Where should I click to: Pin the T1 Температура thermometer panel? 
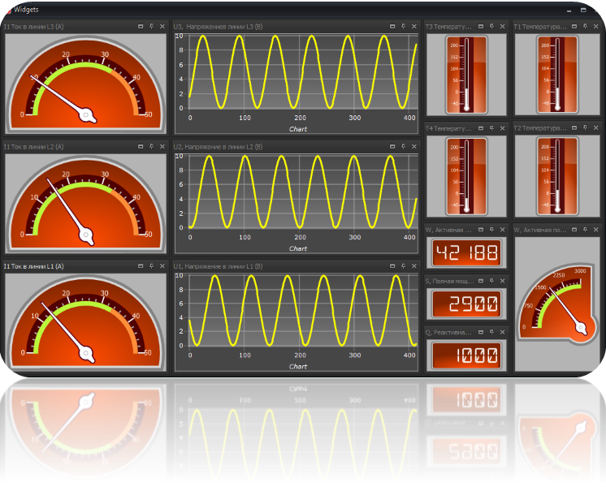(x=585, y=26)
